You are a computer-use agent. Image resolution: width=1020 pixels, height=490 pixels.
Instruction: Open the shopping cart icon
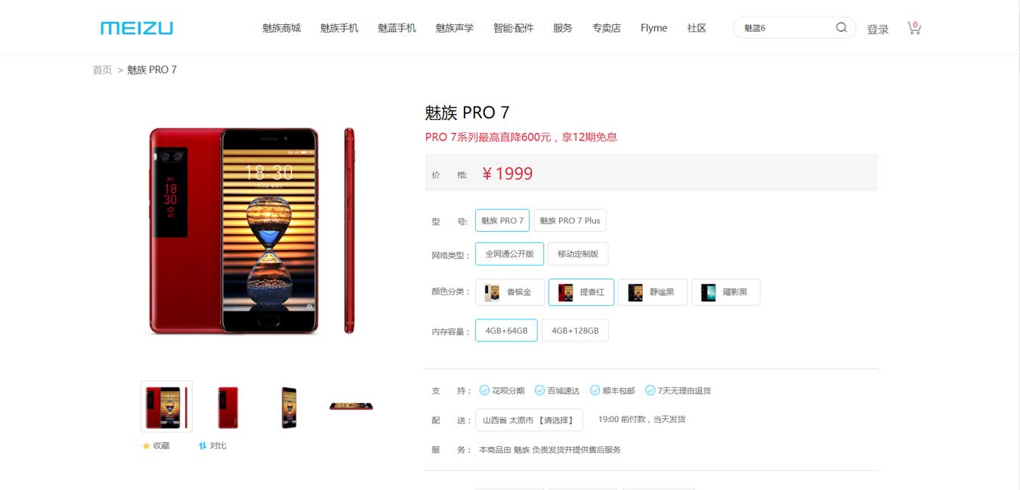pos(914,28)
